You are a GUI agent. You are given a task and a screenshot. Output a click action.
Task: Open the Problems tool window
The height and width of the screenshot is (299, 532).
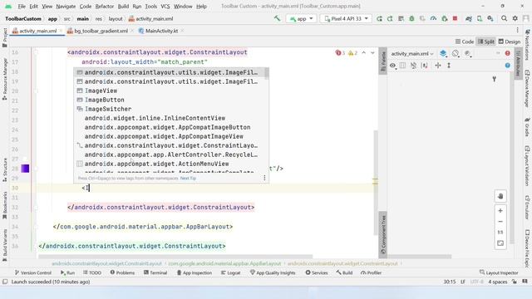[x=122, y=272]
